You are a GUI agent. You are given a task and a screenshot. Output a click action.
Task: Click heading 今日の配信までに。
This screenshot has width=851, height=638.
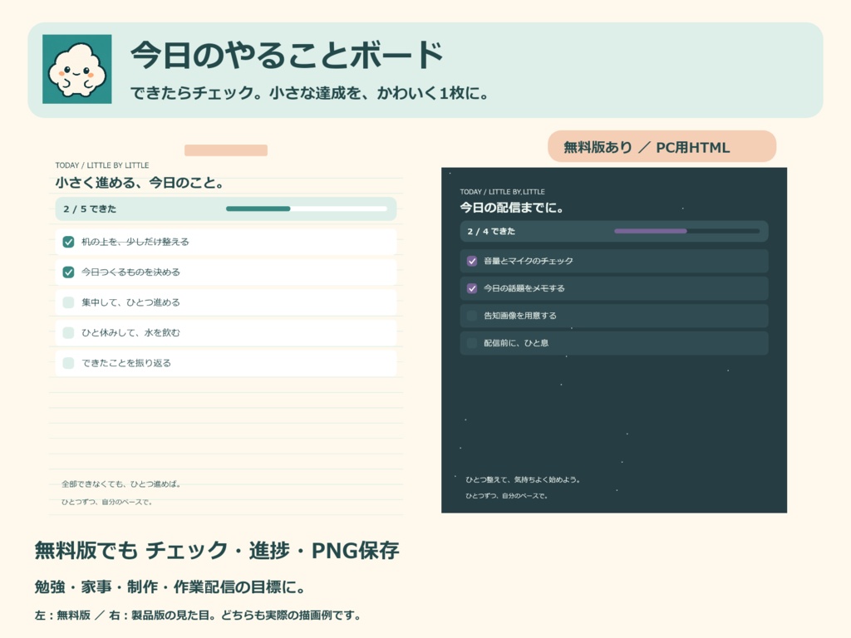click(x=512, y=207)
